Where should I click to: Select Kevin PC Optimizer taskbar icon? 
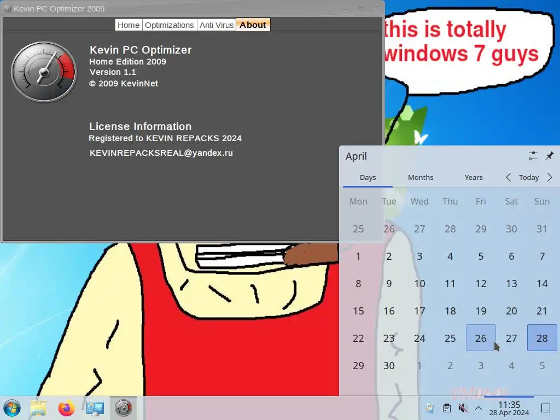click(123, 408)
